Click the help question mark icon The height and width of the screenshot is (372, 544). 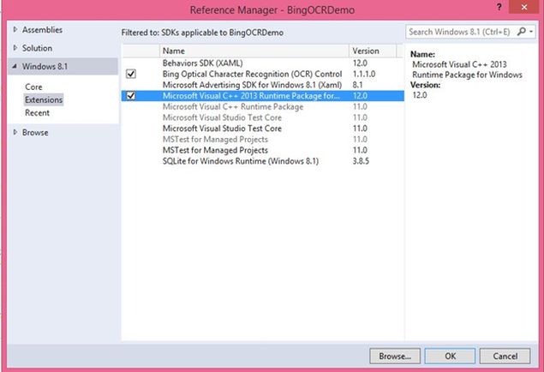[499, 7]
